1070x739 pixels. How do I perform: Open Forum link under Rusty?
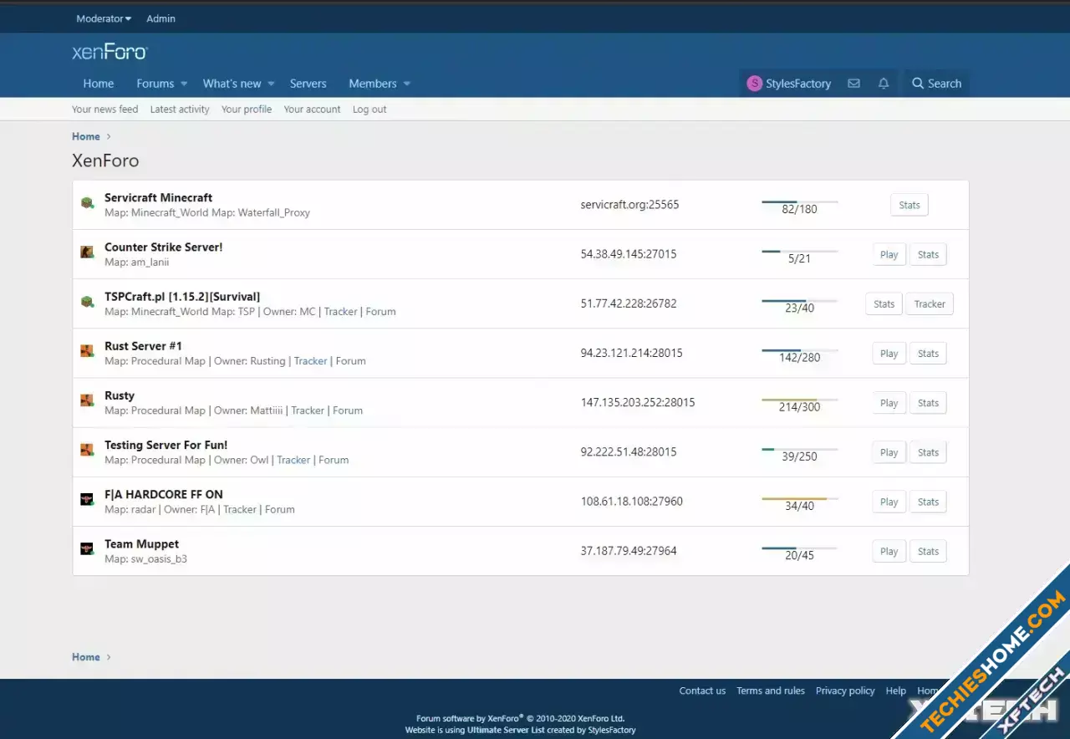click(x=348, y=410)
